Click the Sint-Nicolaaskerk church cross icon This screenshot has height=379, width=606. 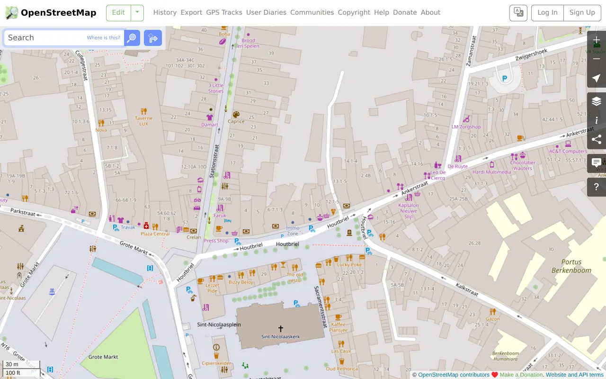click(x=281, y=328)
